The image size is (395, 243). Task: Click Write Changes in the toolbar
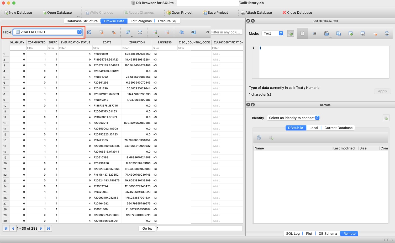click(99, 13)
